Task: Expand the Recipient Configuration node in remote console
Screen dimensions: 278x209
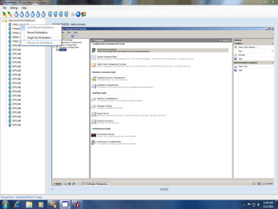Action: click(x=54, y=47)
